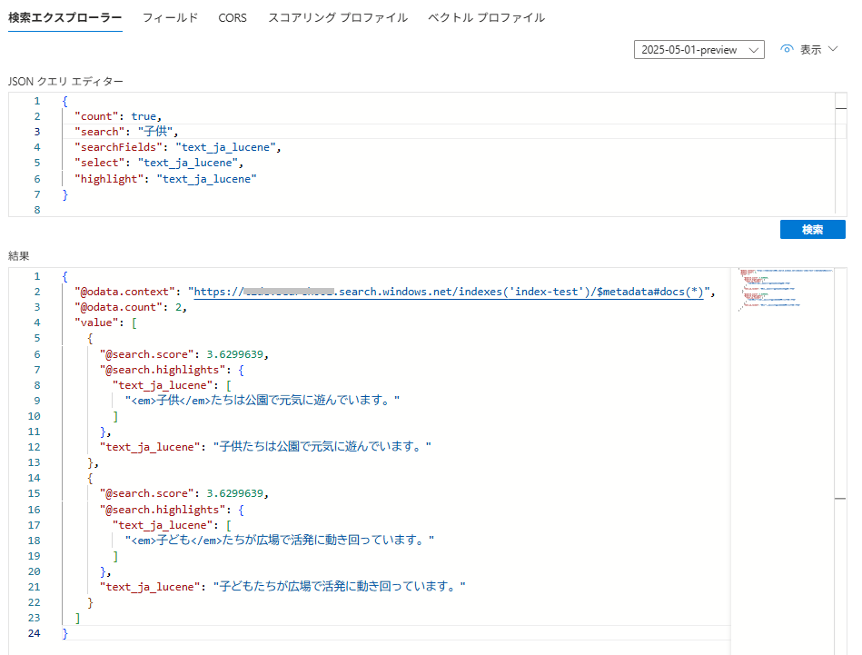862x655 pixels.
Task: Switch to the 検索エクスプローラー tab
Action: click(x=64, y=17)
